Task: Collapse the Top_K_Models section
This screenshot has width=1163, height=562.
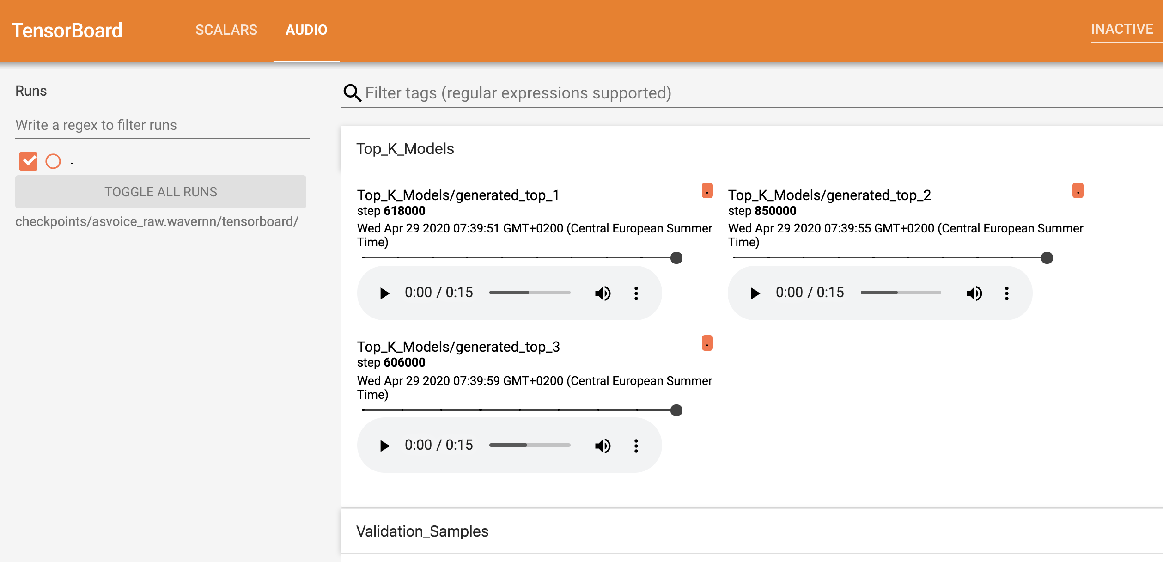Action: point(405,149)
